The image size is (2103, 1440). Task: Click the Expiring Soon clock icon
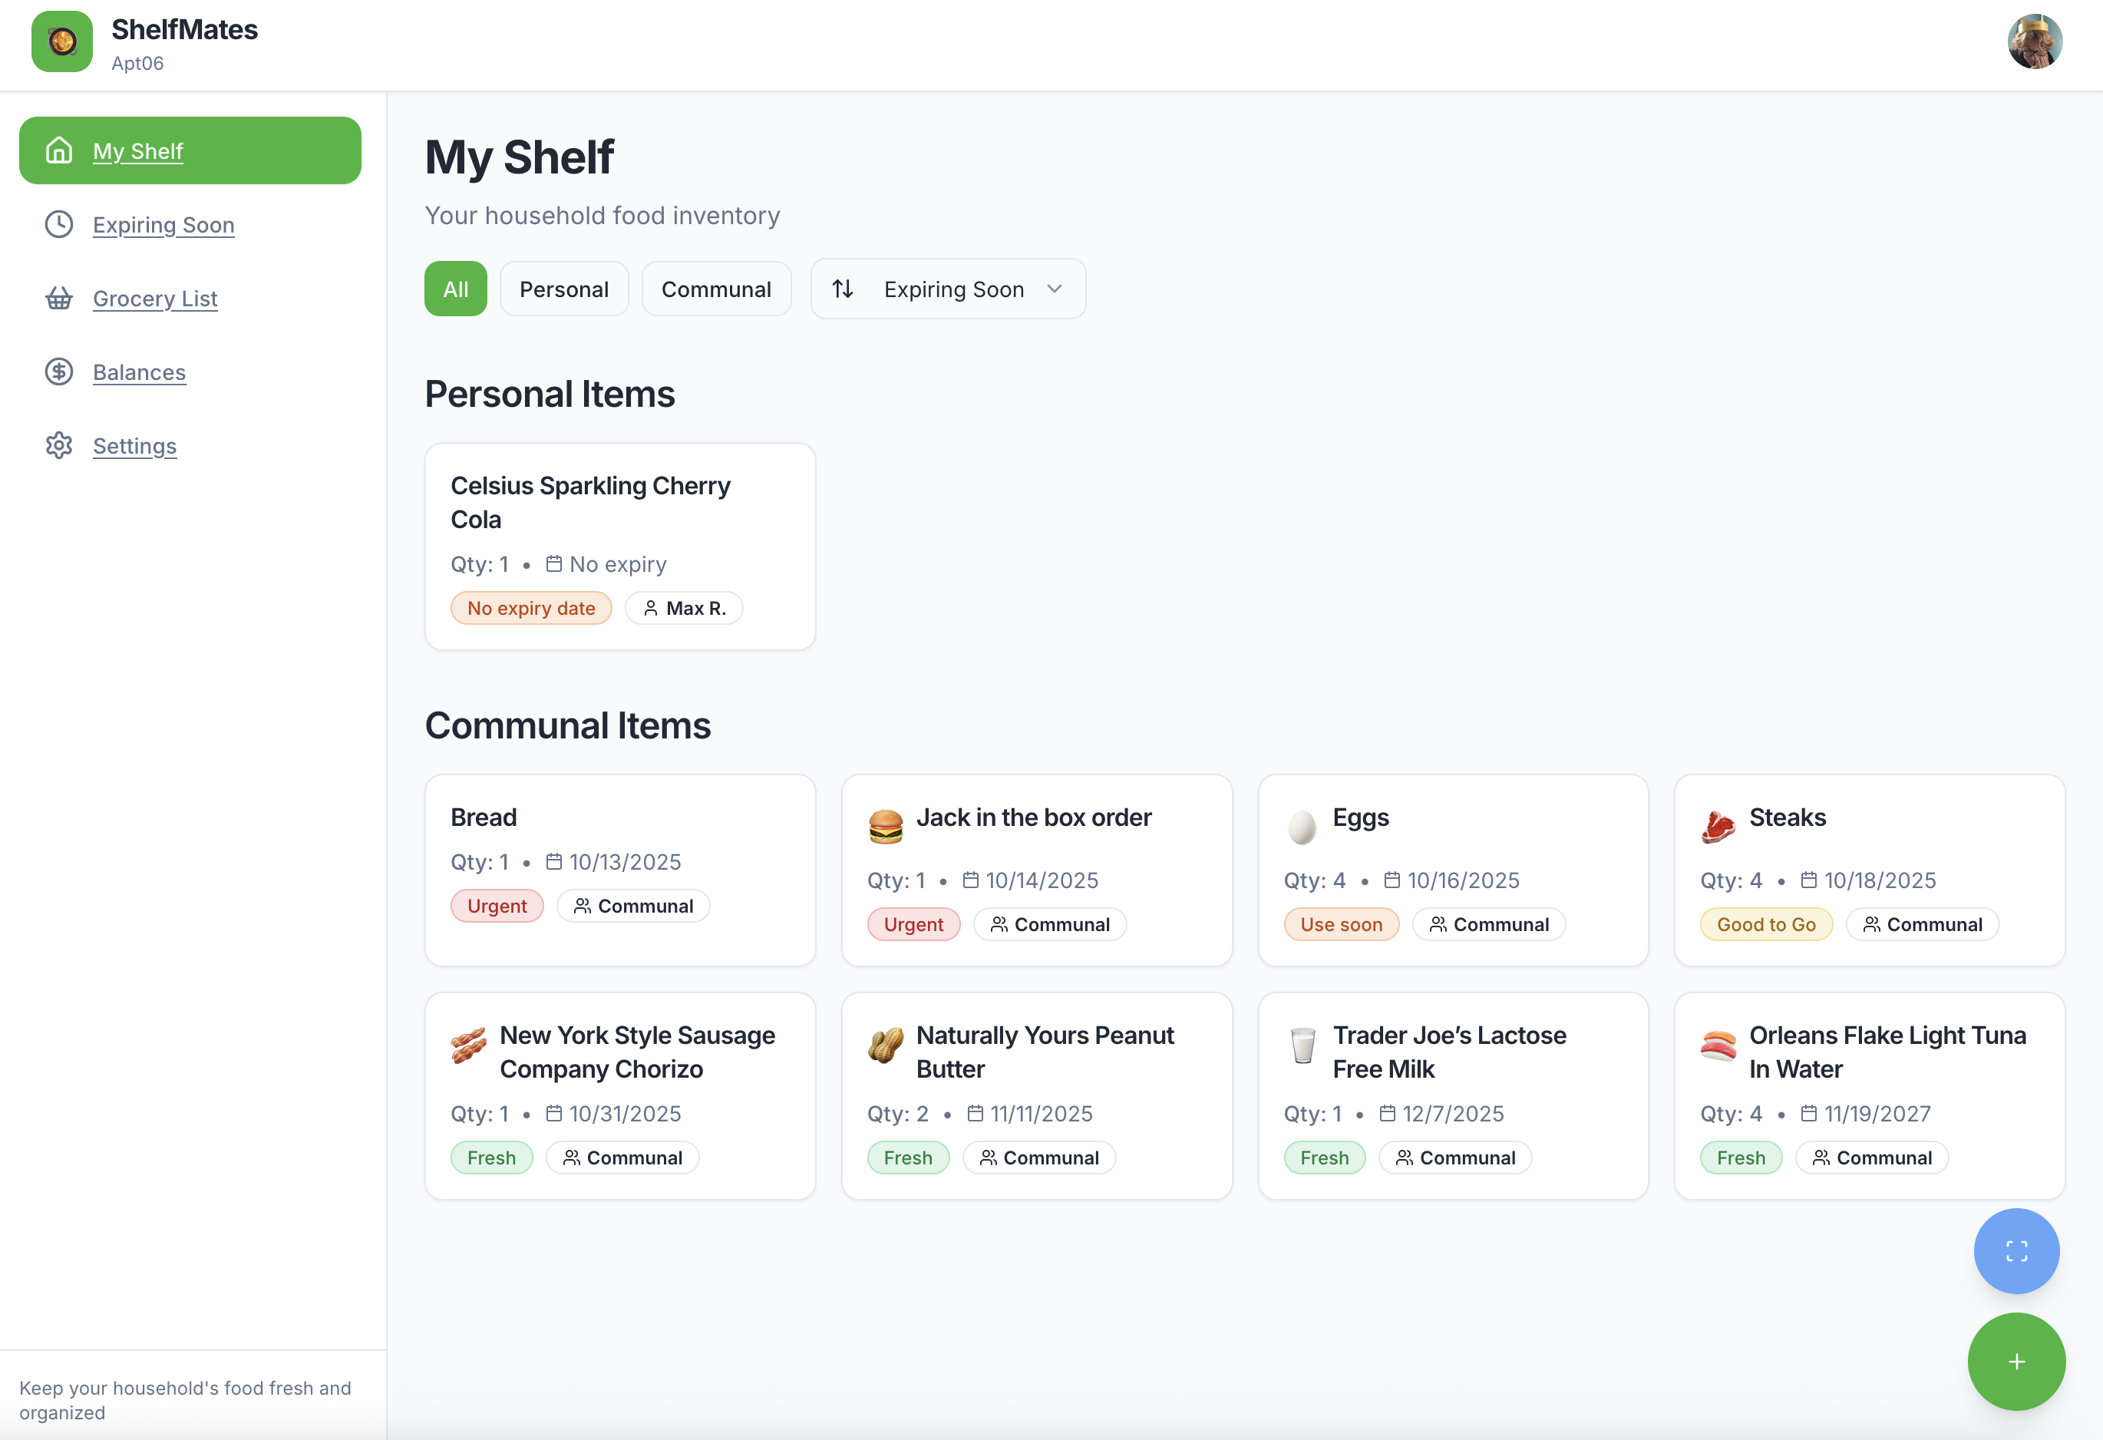pos(59,224)
